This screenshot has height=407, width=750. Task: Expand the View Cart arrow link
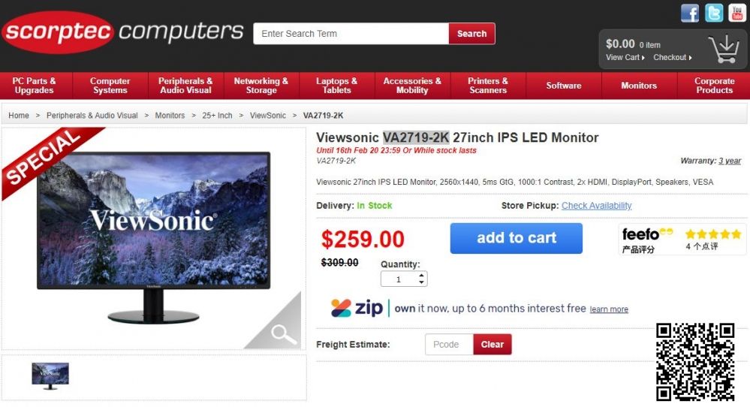625,57
